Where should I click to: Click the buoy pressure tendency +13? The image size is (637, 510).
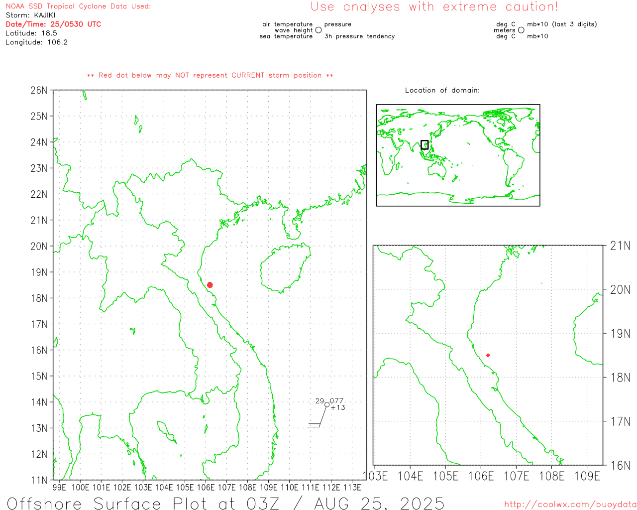point(338,407)
